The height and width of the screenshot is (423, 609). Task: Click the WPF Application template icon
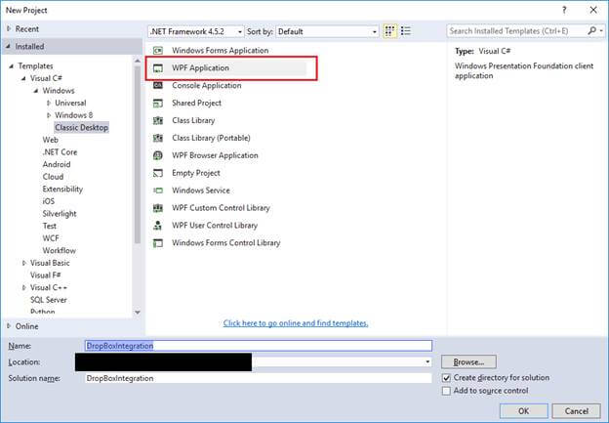point(158,68)
